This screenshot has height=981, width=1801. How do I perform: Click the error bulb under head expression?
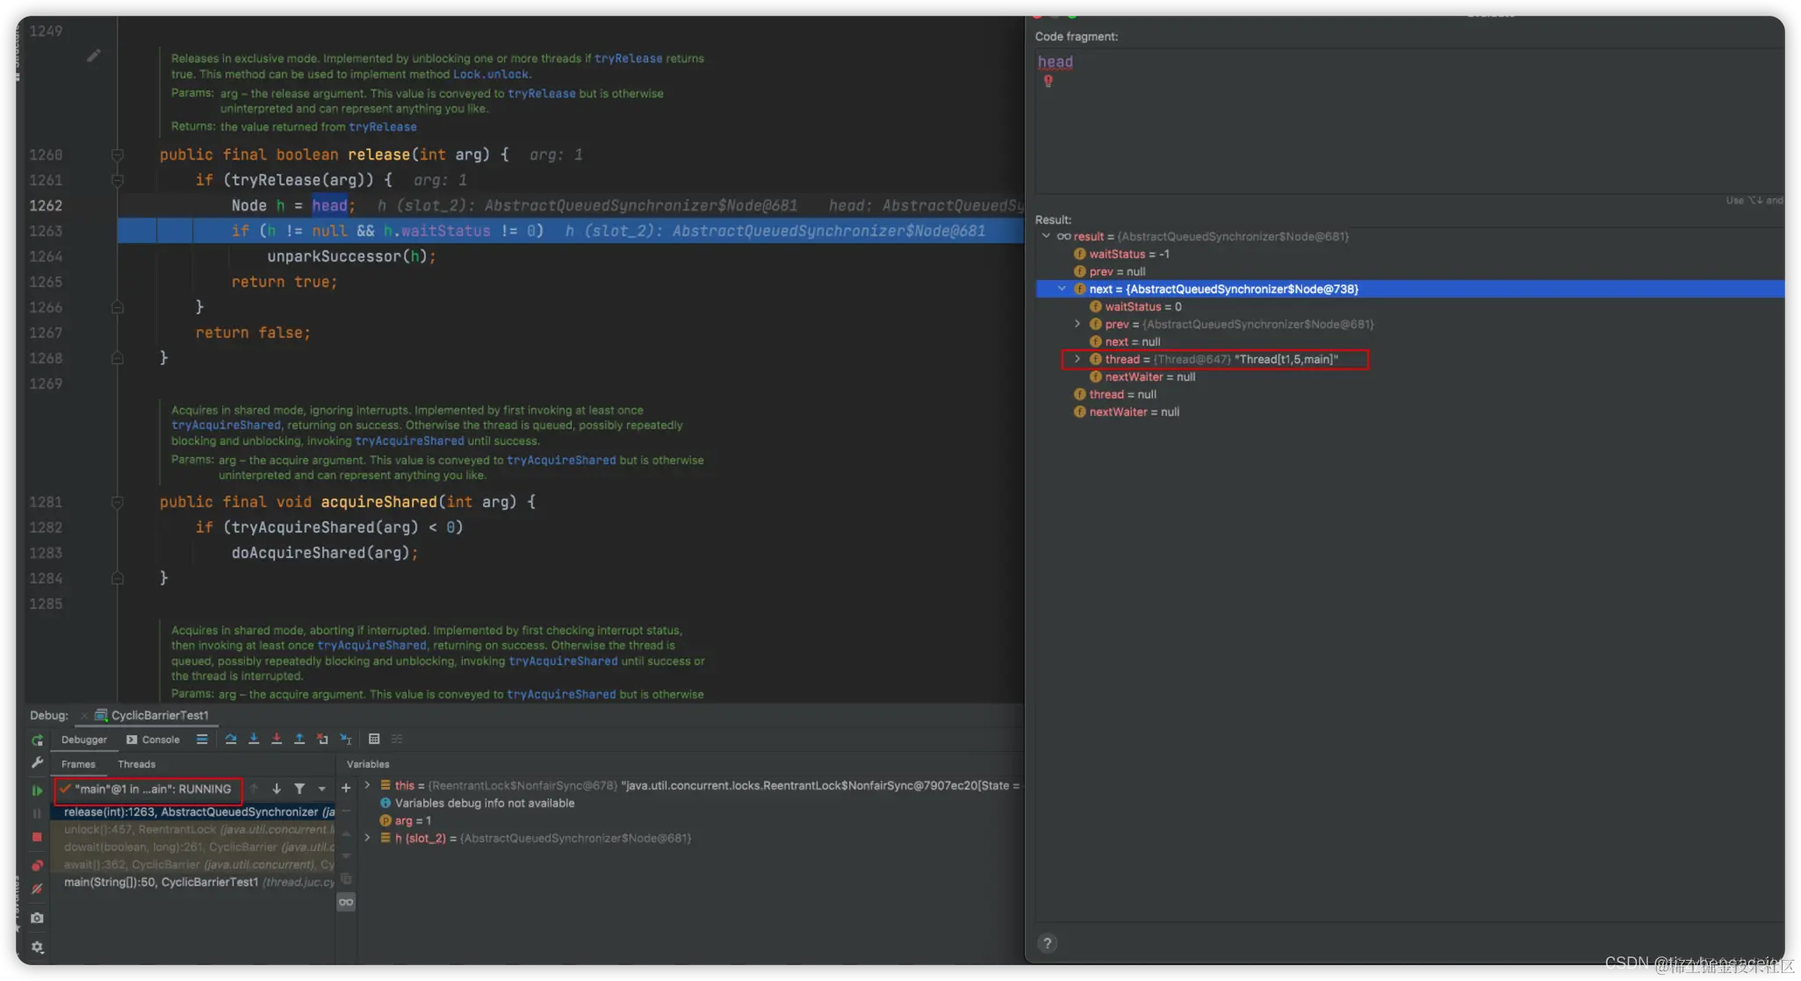1048,81
